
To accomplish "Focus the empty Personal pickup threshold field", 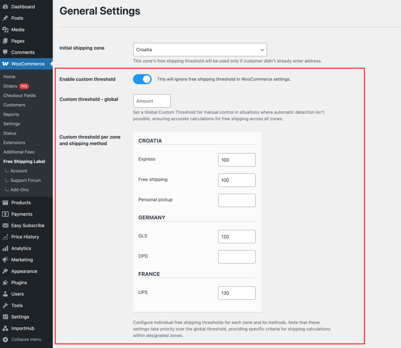I will 237,200.
